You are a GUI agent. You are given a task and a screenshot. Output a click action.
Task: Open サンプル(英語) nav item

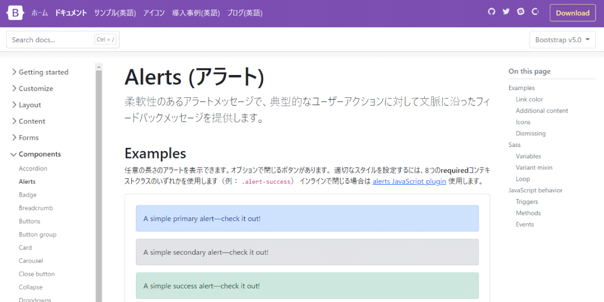[x=115, y=13]
